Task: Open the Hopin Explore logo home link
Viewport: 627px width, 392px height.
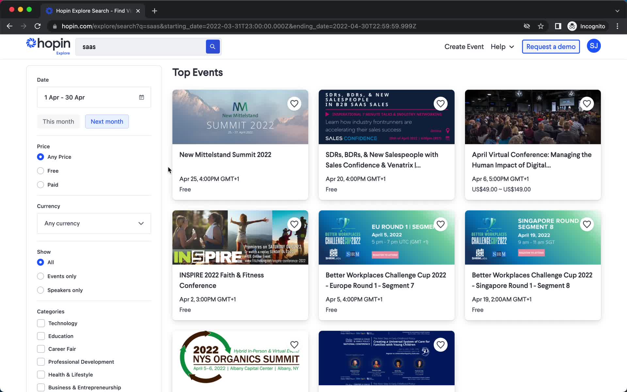Action: point(48,46)
